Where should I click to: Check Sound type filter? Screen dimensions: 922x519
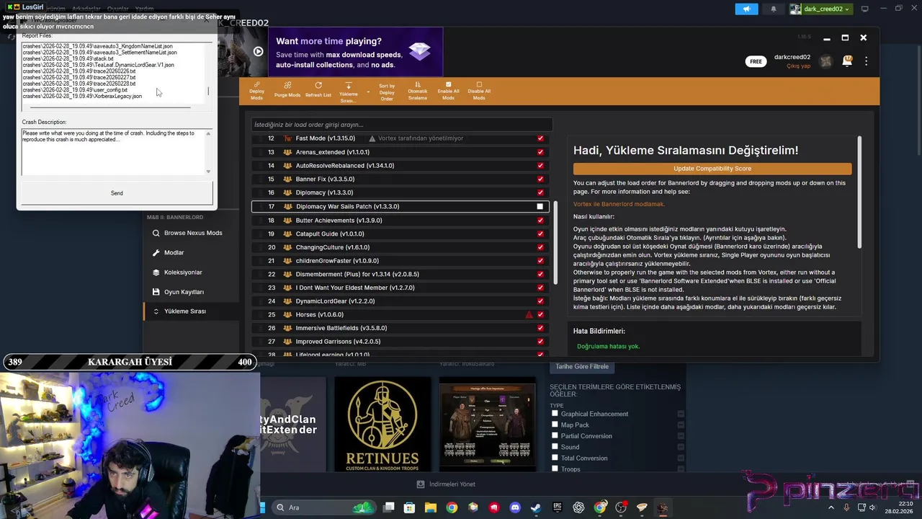click(555, 447)
